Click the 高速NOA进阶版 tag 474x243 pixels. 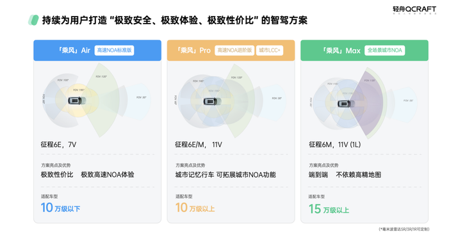point(234,51)
